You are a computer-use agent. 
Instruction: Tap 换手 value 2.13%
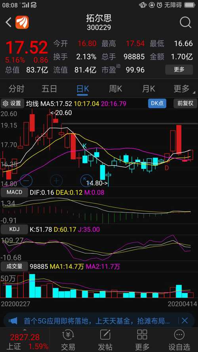pyautogui.click(x=86, y=57)
